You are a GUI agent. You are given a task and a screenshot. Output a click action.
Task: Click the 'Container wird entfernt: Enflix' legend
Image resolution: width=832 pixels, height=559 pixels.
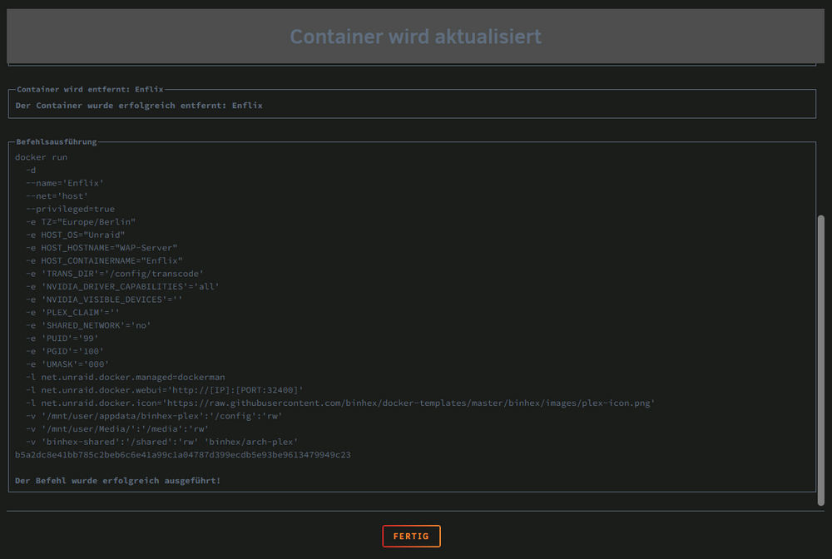coord(90,89)
